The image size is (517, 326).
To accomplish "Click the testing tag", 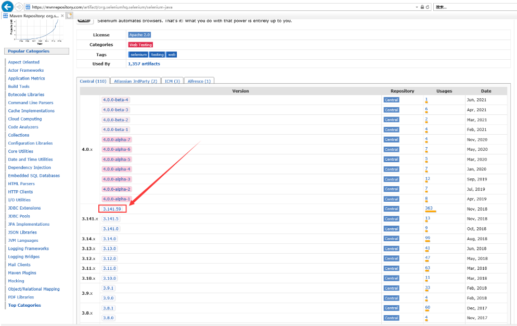I will (157, 55).
